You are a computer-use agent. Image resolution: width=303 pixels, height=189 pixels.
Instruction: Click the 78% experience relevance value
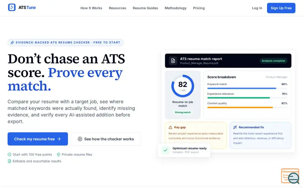(x=284, y=94)
